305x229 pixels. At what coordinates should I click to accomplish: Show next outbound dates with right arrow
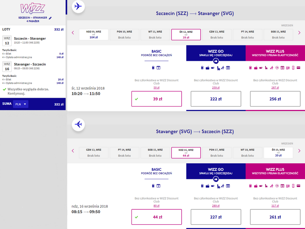pyautogui.click(x=299, y=32)
